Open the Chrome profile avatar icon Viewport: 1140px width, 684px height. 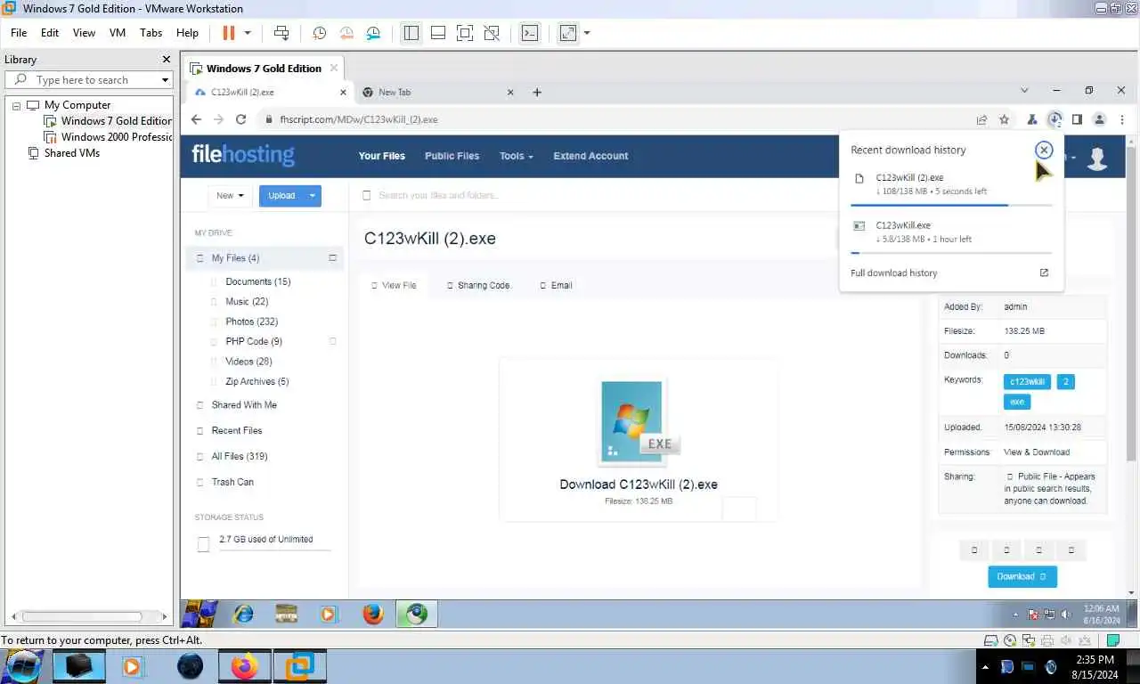[x=1099, y=119]
